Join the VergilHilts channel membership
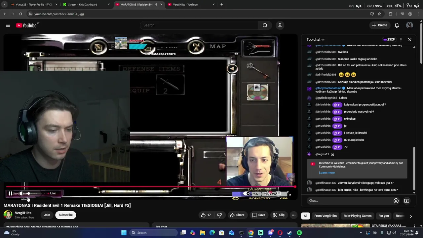This screenshot has height=238, width=423. (47, 215)
